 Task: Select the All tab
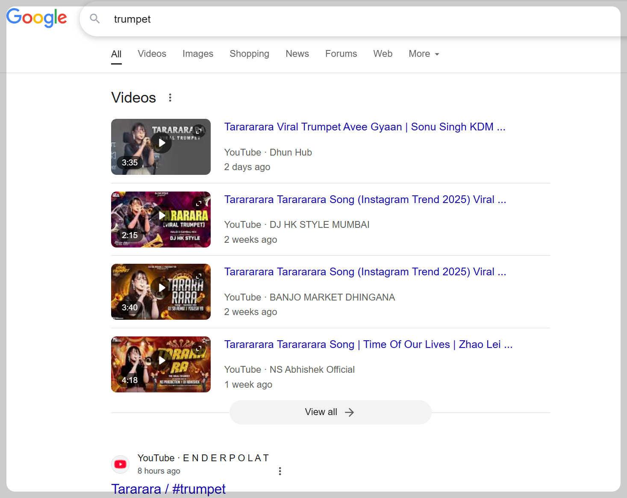(x=116, y=54)
